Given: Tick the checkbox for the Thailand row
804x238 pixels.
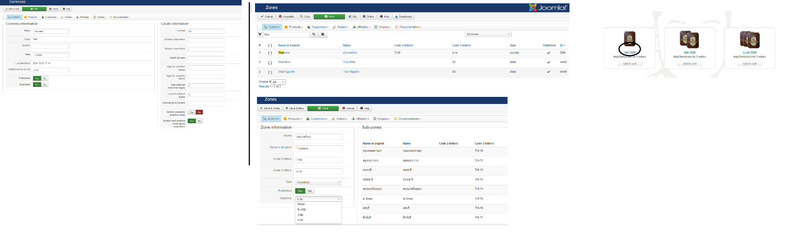Looking at the screenshot, I should [270, 53].
